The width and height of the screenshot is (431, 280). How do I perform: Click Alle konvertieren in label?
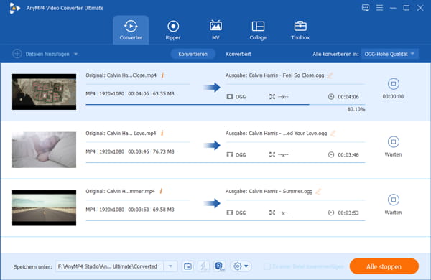[x=335, y=54]
